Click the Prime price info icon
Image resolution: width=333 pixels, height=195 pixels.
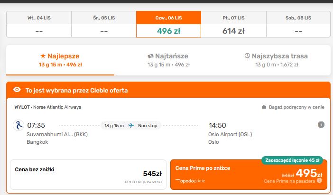click(x=319, y=181)
